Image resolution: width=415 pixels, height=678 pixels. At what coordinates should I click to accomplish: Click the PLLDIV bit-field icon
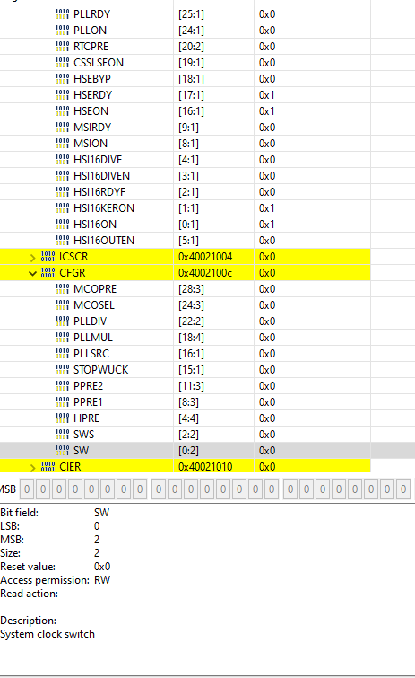coord(62,321)
